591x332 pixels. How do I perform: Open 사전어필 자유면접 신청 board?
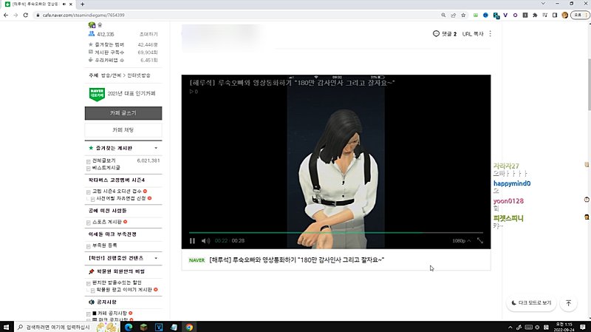click(121, 198)
